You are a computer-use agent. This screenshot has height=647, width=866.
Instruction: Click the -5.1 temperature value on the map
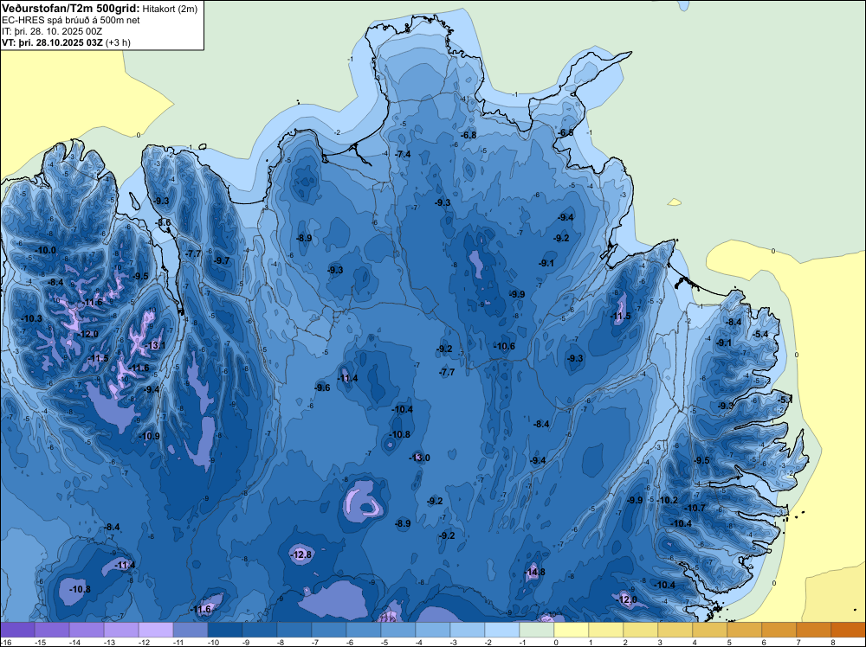click(785, 399)
